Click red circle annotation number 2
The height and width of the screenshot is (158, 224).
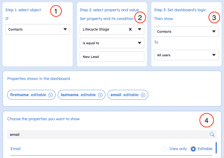[x=140, y=18]
